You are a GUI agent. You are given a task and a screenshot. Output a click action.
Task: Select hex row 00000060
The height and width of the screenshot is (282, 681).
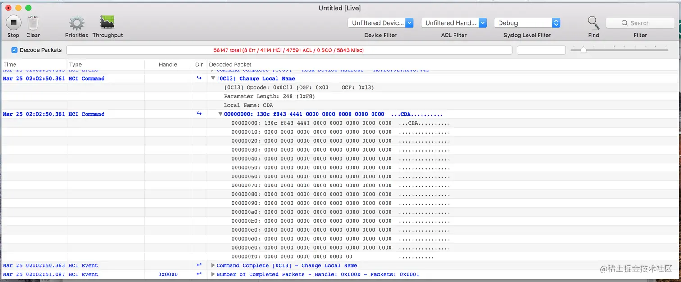340,176
